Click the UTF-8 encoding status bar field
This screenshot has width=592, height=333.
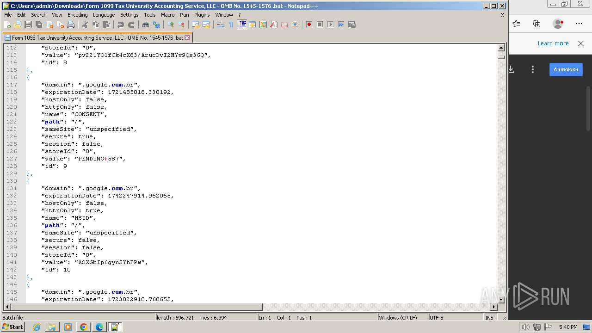(455, 318)
